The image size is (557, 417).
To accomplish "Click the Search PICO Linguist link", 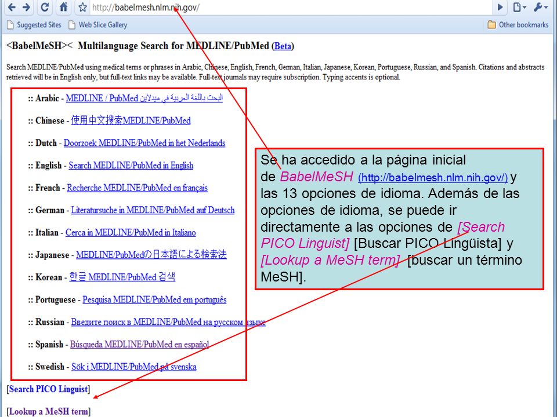I will click(48, 389).
